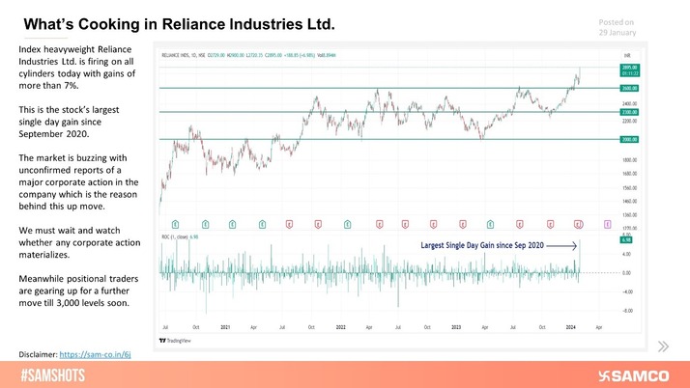Click the 'Meanwhile positional traders' paragraph
The height and width of the screenshot is (388, 690).
(78, 291)
